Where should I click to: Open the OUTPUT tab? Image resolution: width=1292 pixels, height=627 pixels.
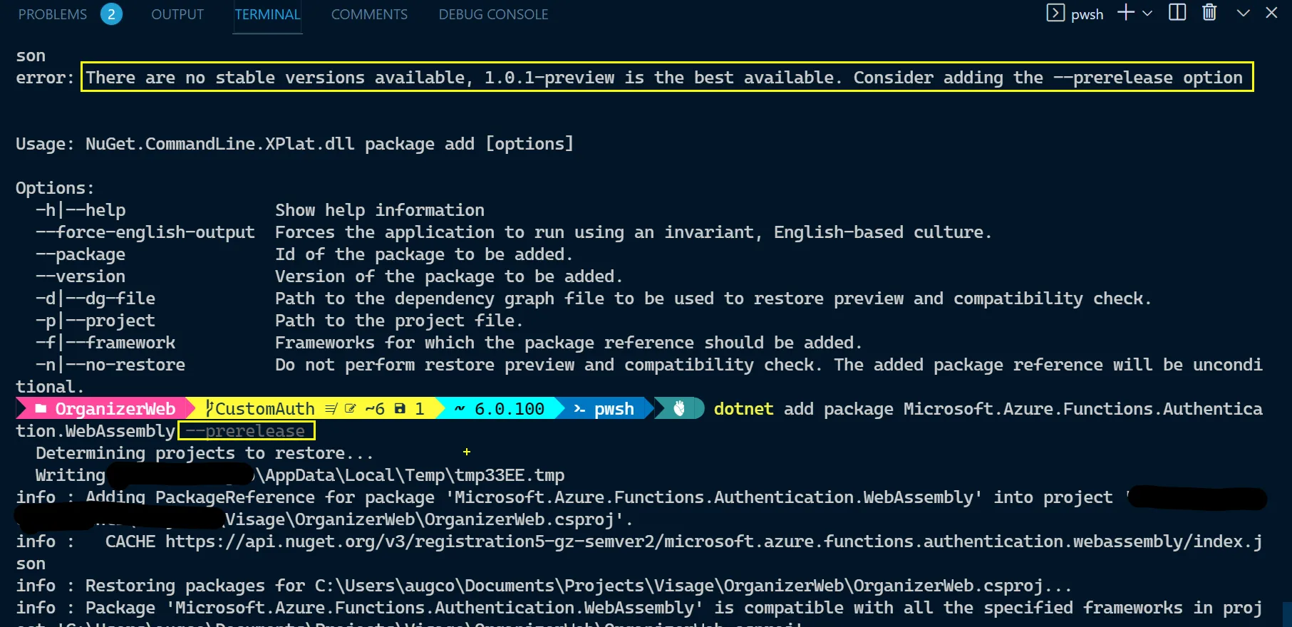point(177,14)
